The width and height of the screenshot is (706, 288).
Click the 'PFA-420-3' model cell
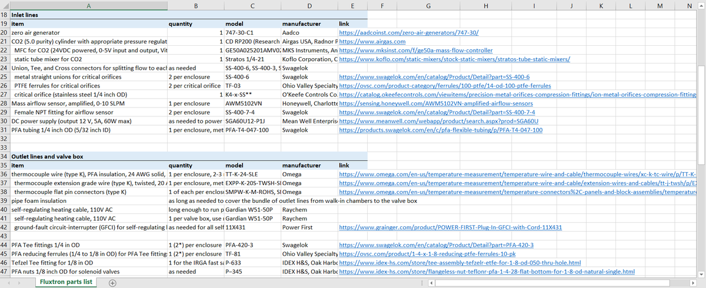coord(252,245)
